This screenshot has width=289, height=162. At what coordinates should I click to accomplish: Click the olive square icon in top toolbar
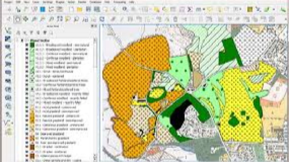(x=250, y=9)
